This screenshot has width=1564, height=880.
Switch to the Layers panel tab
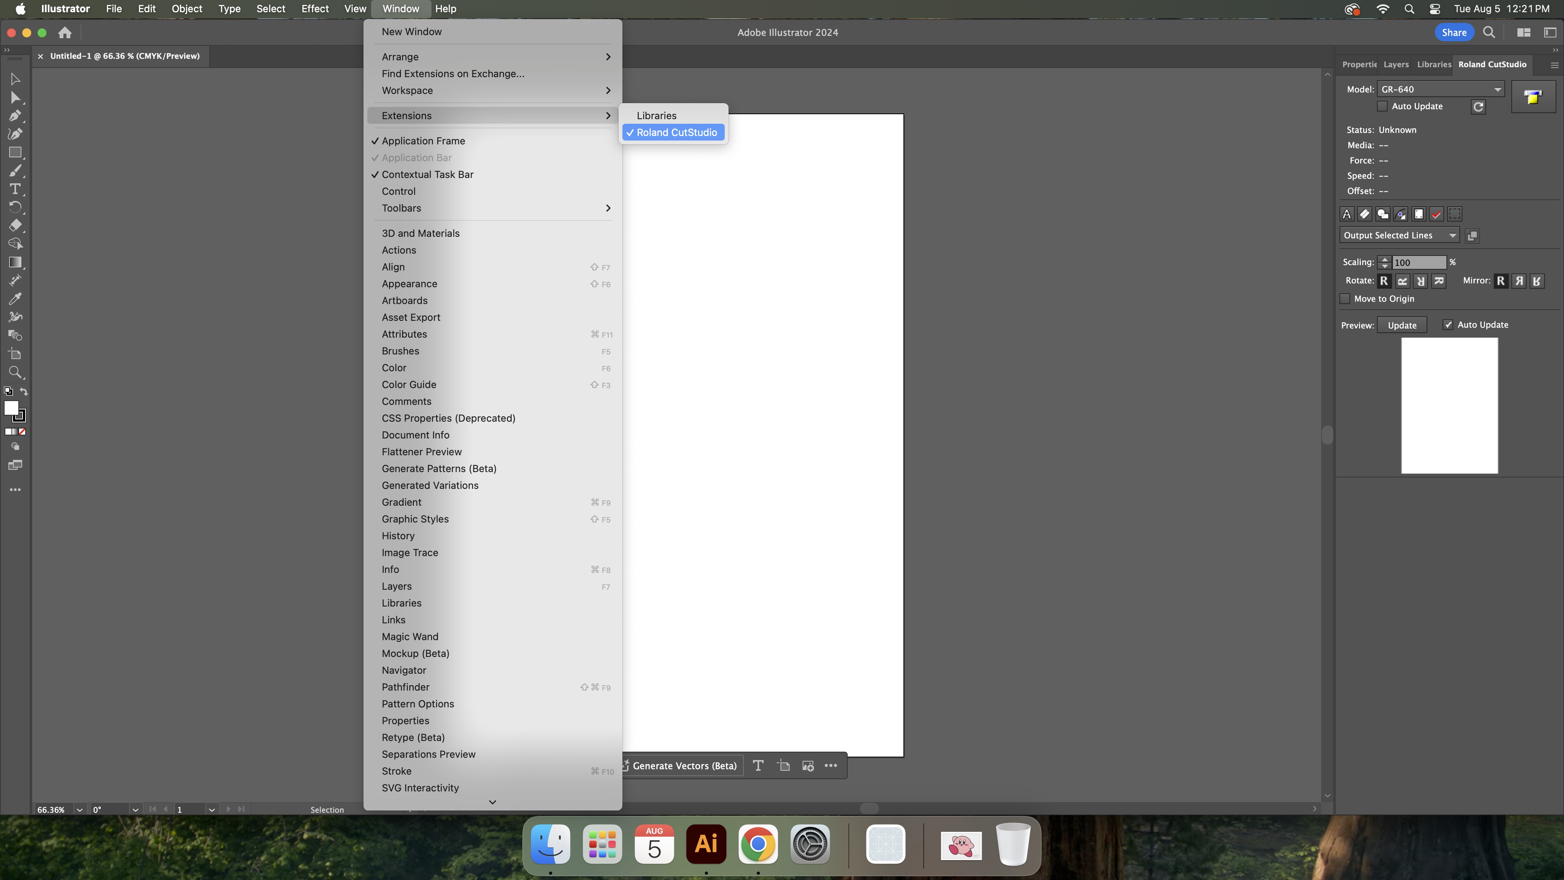(x=1396, y=65)
